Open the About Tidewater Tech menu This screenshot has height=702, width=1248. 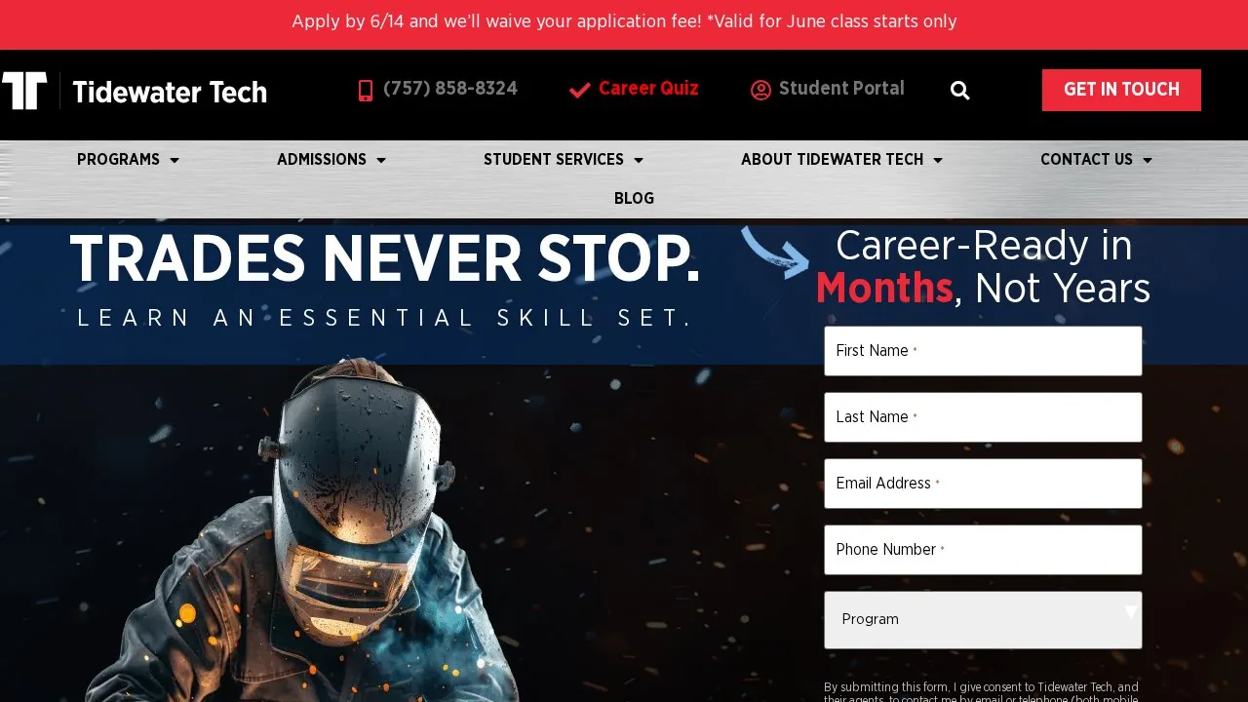(832, 160)
